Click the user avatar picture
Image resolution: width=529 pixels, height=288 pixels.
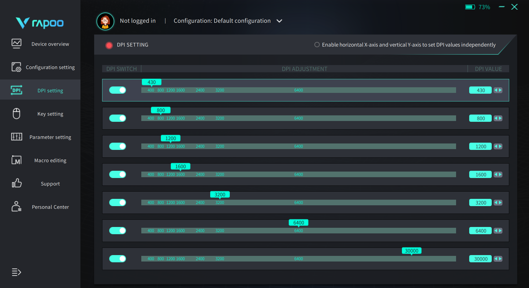coord(105,21)
